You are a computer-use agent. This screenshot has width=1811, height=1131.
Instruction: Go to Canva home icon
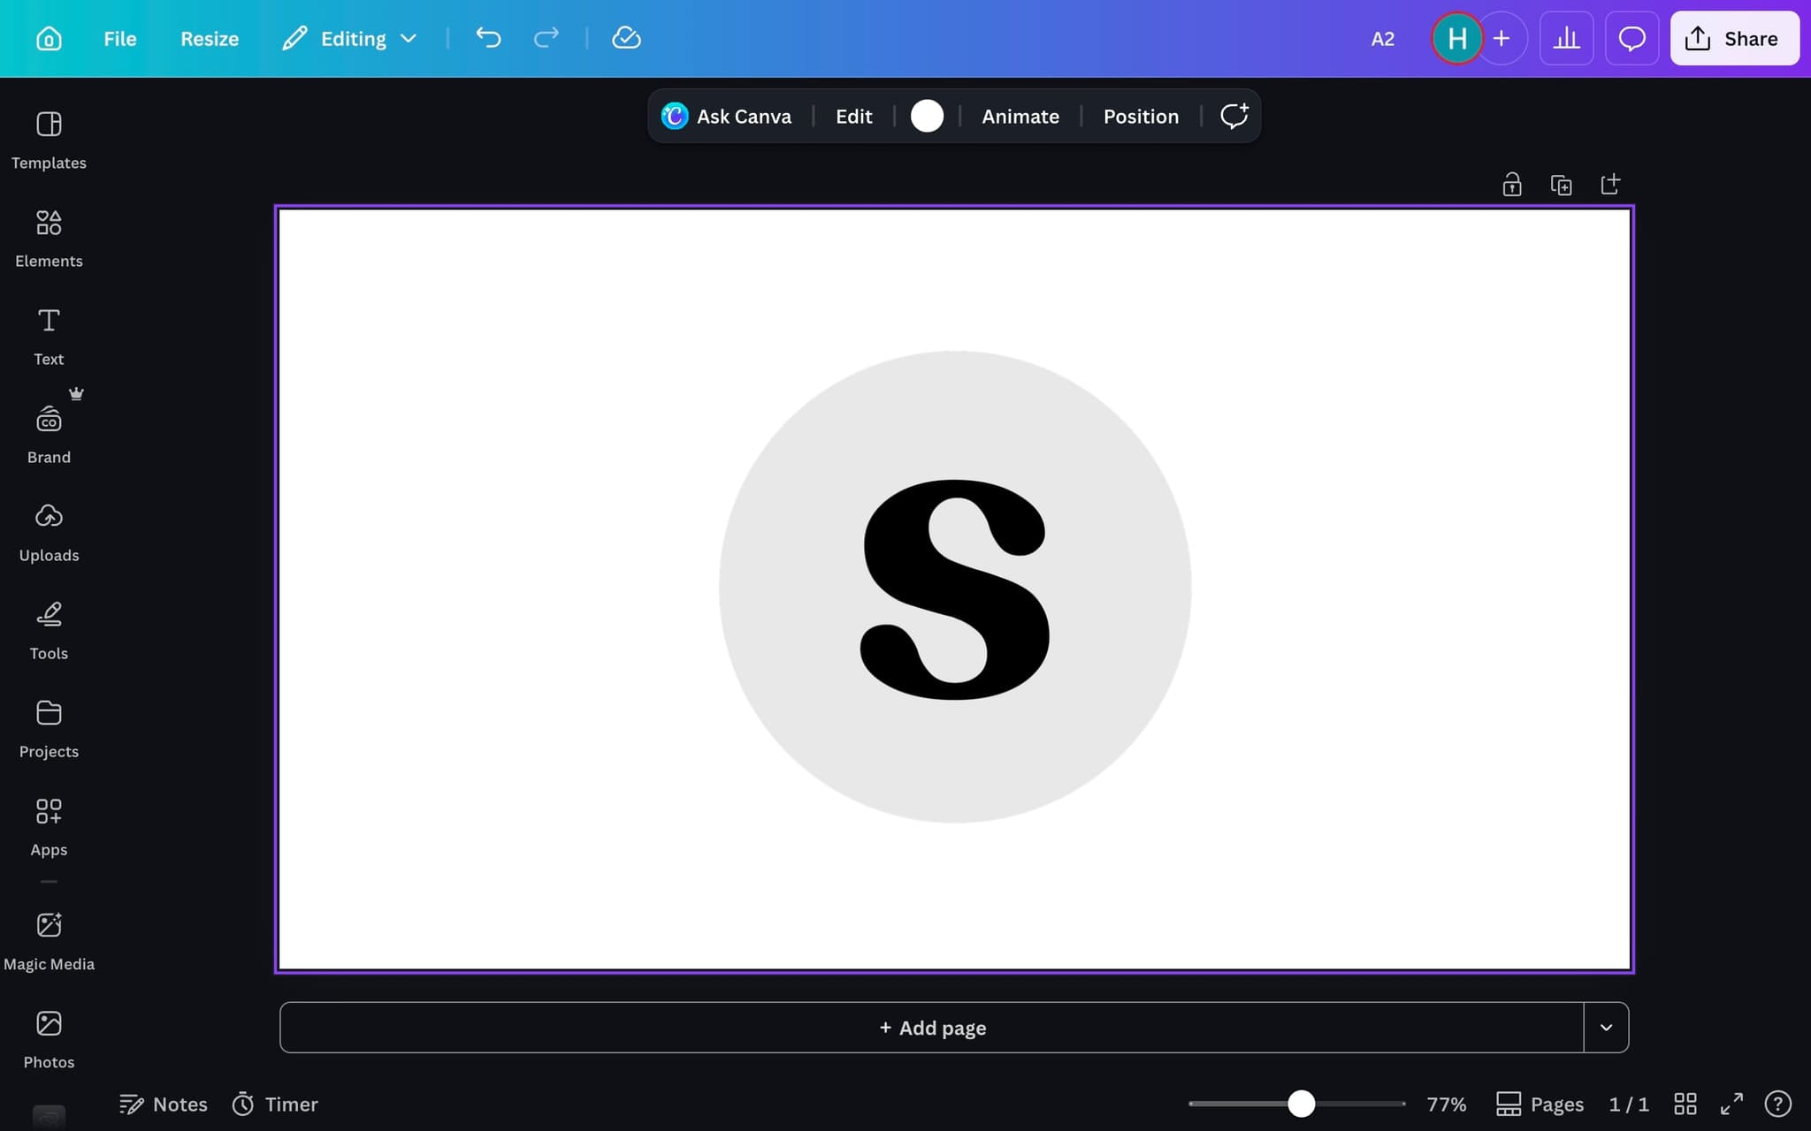49,39
